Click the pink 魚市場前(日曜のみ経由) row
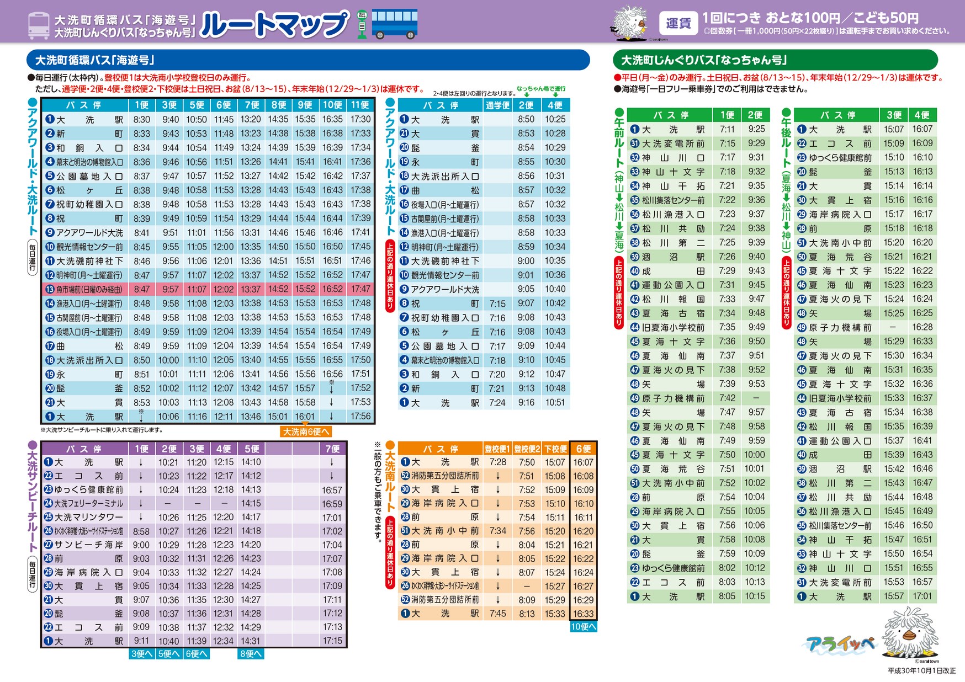Viewport: 965px width, 682px height. (208, 289)
